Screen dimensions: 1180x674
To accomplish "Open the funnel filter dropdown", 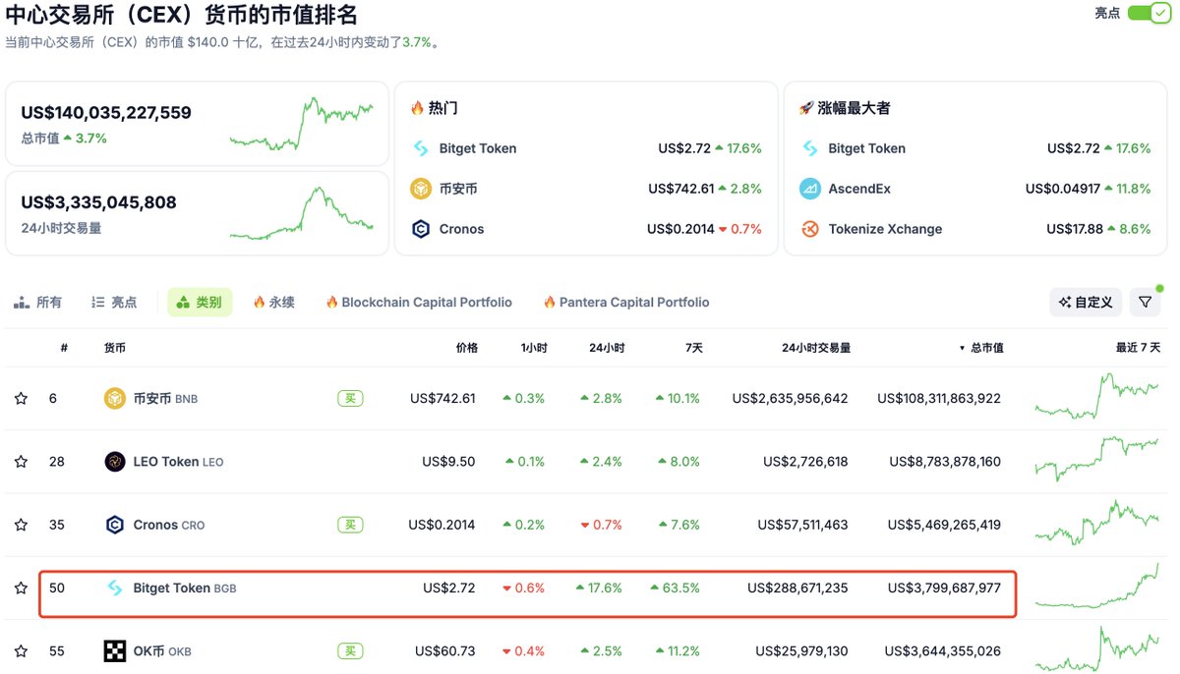I will (1144, 302).
